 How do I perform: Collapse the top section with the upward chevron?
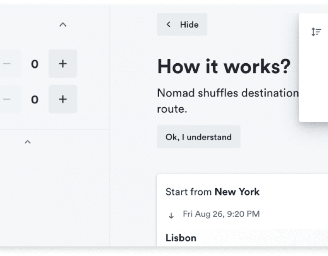tap(63, 24)
